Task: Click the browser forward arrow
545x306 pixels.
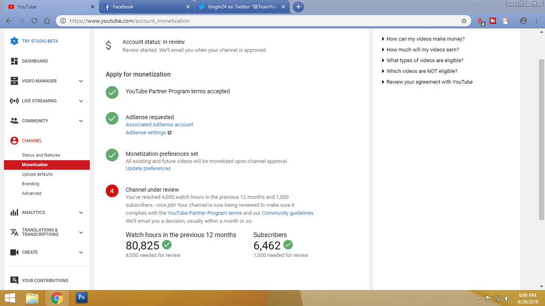Action: pyautogui.click(x=22, y=21)
